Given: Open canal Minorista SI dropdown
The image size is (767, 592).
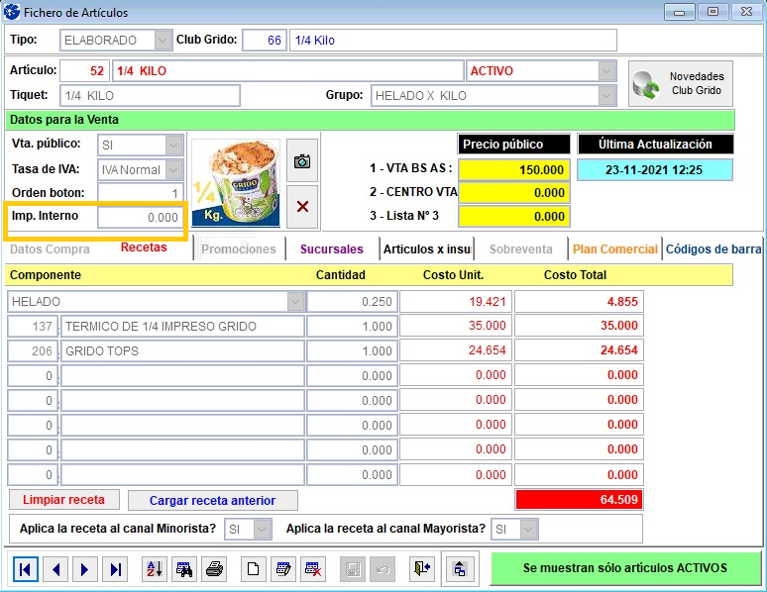Looking at the screenshot, I should pos(262,530).
